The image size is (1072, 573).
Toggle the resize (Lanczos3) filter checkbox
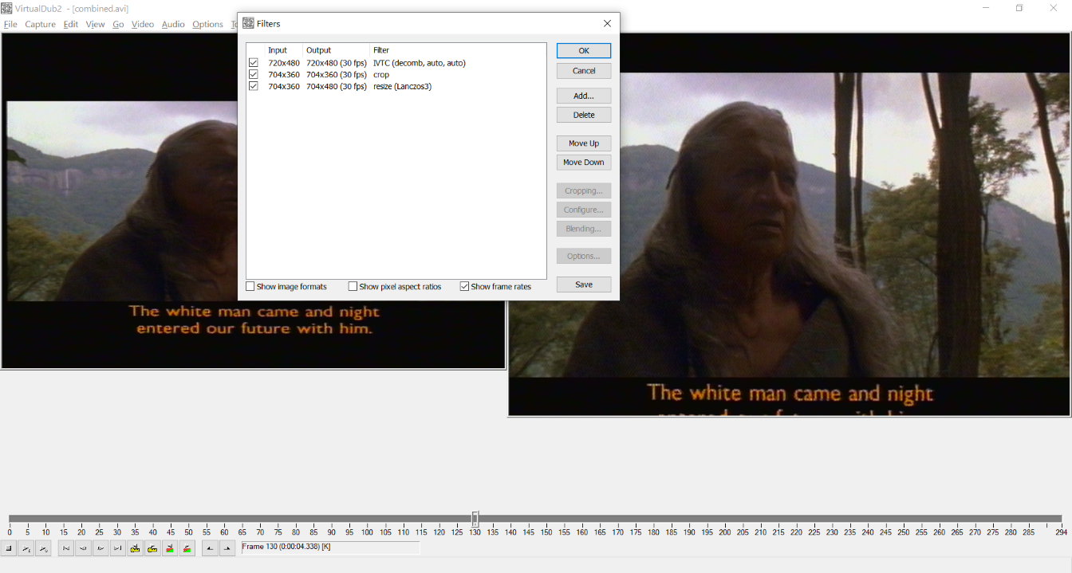pos(254,86)
